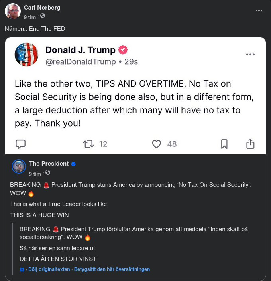Open The President page name link
This screenshot has height=281, width=271.
click(49, 164)
